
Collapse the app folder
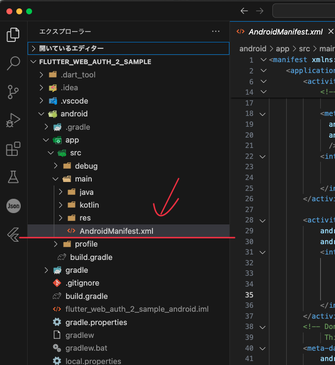(x=128, y=140)
